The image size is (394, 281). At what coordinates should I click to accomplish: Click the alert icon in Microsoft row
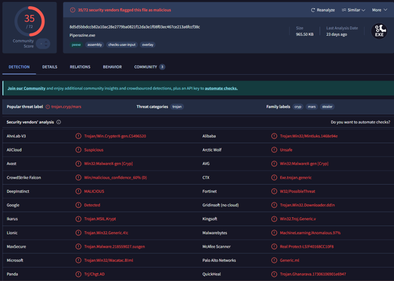pyautogui.click(x=79, y=261)
